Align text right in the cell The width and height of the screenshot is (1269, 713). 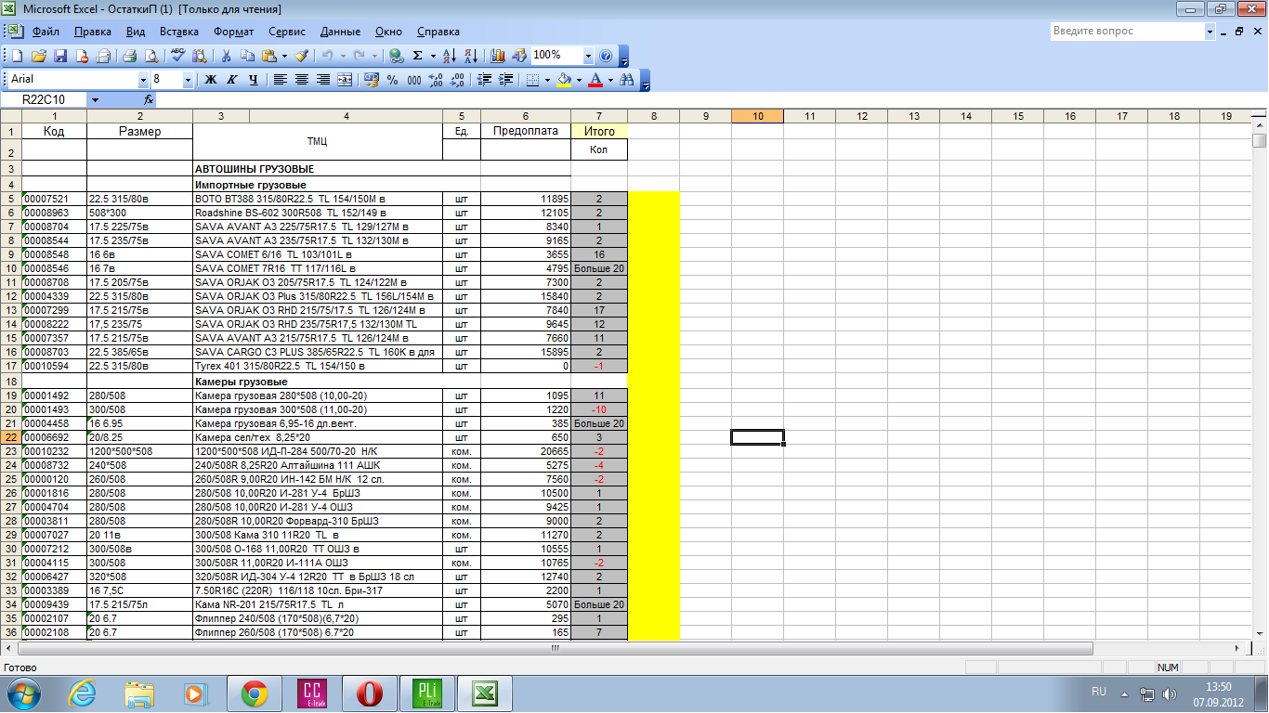coord(323,80)
